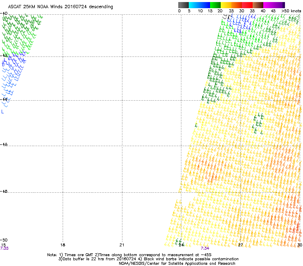This screenshot has width=303, height=266.
Task: Click the latitude axis label '-46'
Action: click(4, 144)
